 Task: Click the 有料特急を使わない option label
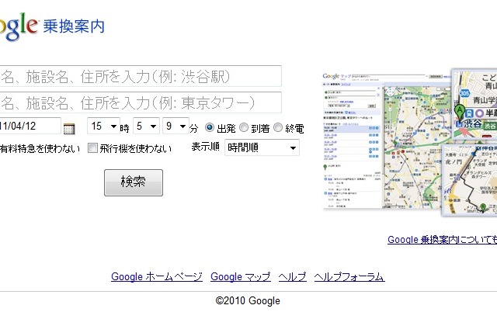point(40,148)
